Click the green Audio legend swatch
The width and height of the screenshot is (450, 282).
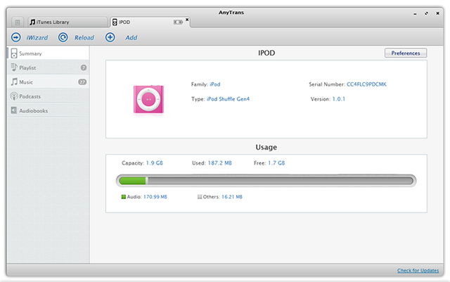(124, 197)
